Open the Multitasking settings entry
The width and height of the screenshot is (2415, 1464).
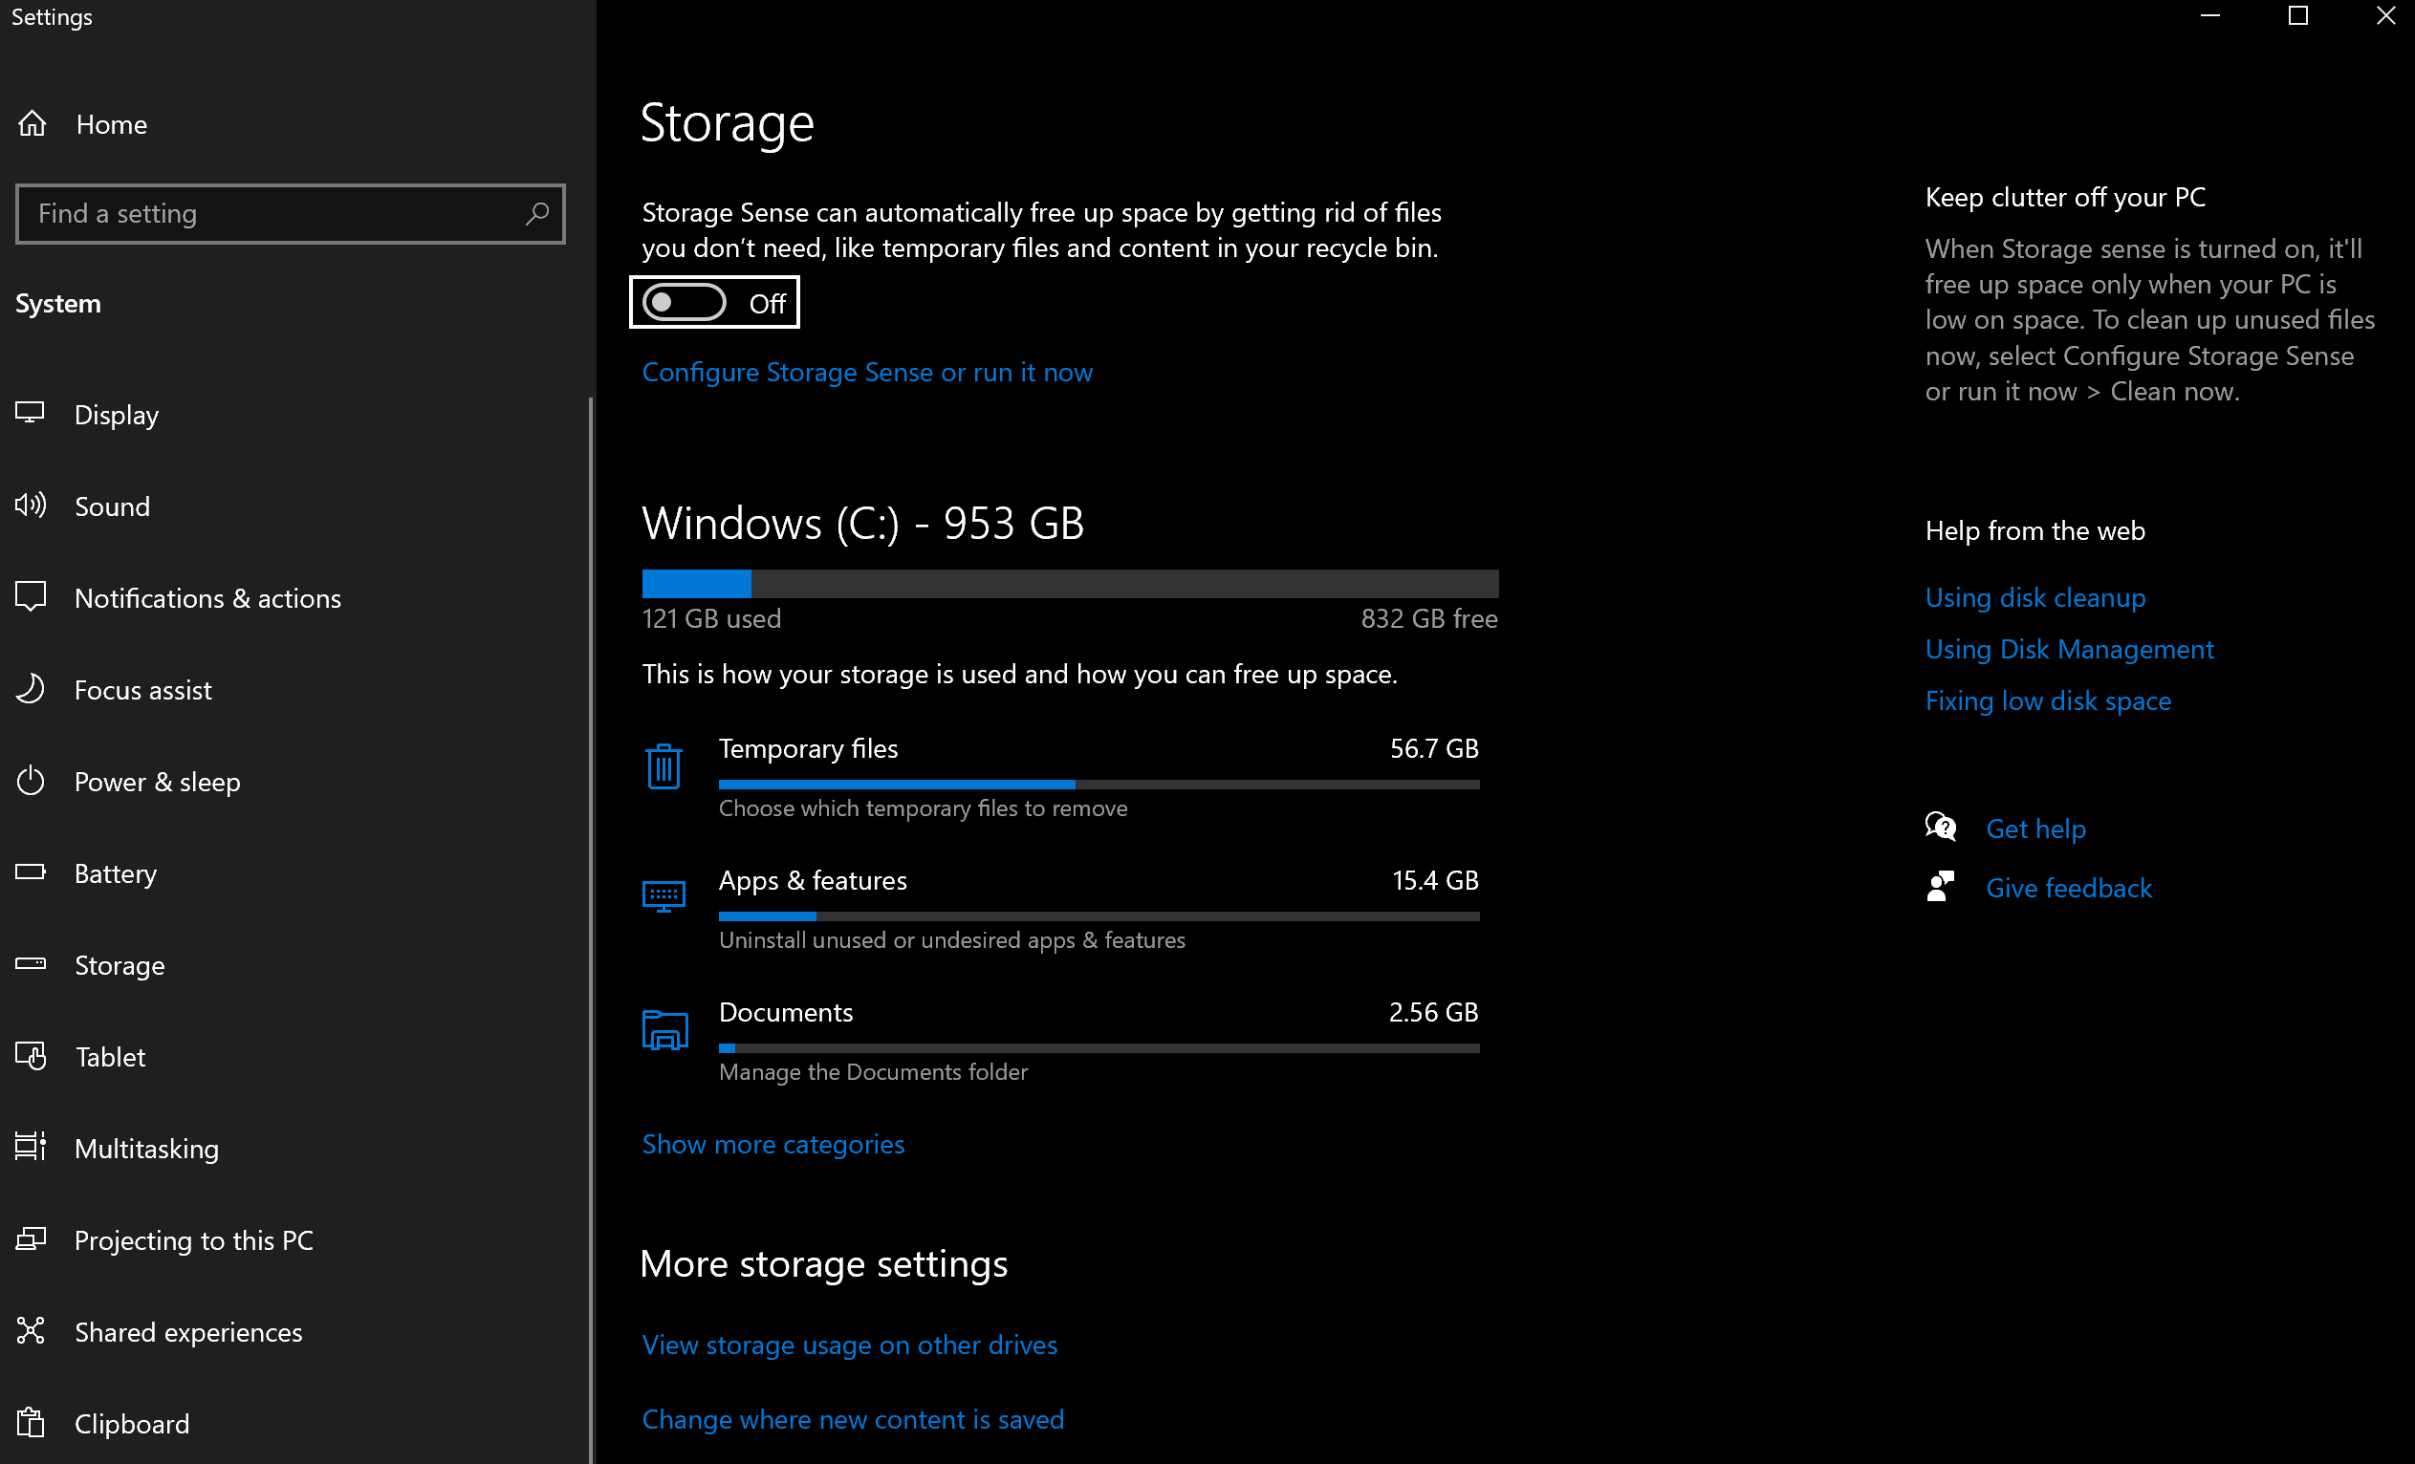point(147,1148)
